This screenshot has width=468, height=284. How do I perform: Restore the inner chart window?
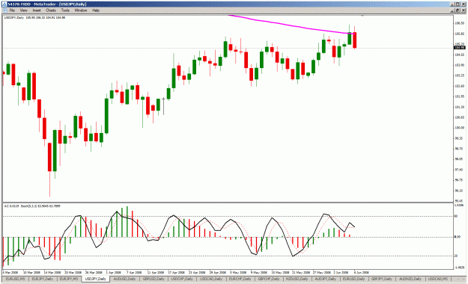coord(458,10)
